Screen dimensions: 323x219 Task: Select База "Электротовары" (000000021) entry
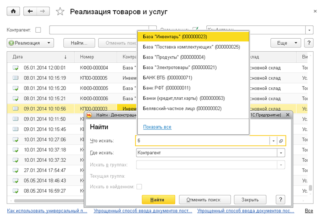[193, 68]
